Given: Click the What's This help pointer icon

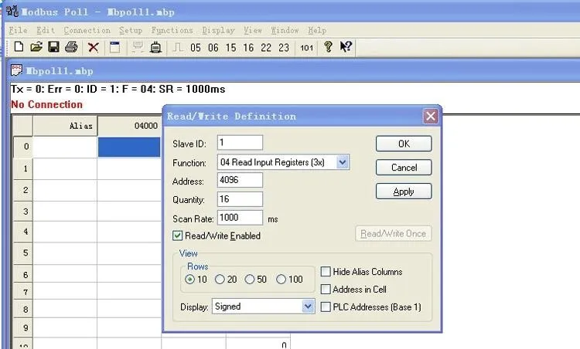Looking at the screenshot, I should pyautogui.click(x=346, y=47).
